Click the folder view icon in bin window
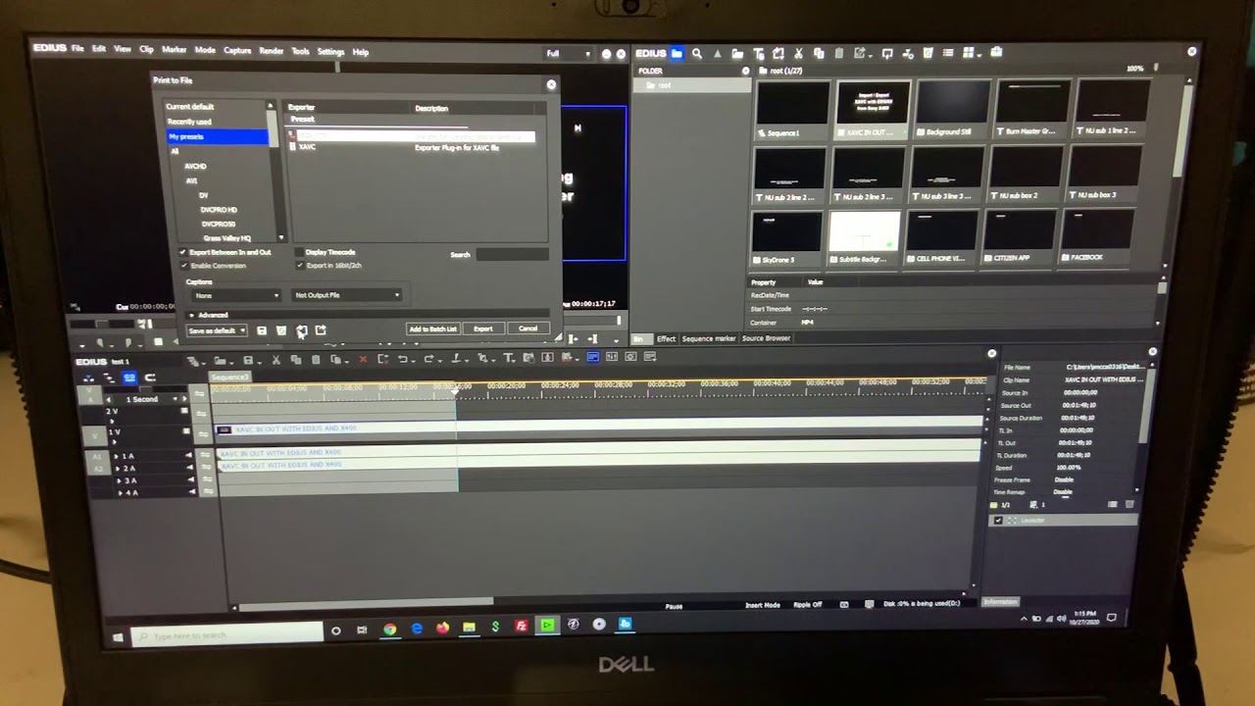 pyautogui.click(x=677, y=53)
